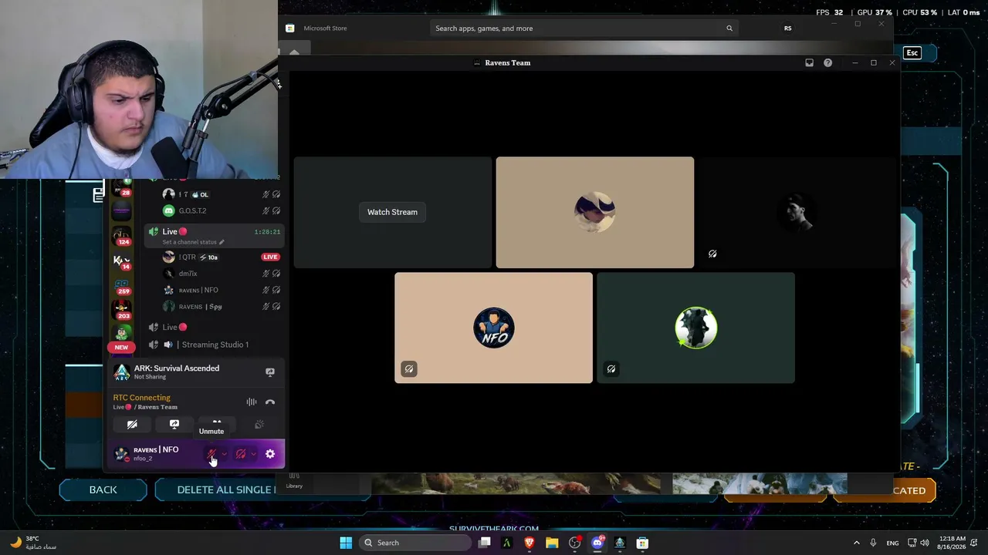Open the soundboard button

(259, 424)
